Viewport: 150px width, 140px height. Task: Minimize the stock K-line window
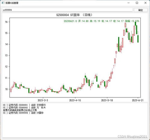[129, 3]
